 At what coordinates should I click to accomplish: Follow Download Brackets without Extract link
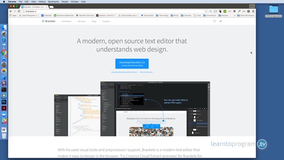click(x=124, y=72)
